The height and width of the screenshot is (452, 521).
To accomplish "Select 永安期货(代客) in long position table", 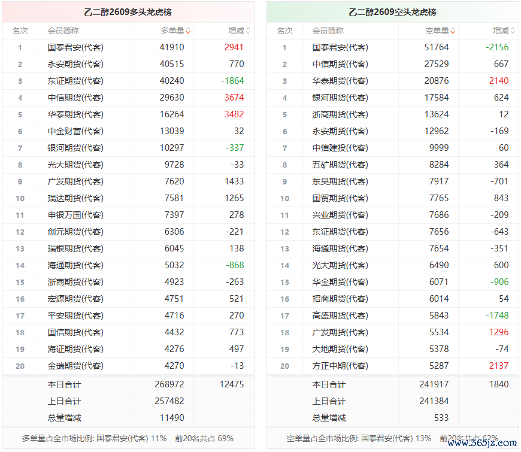I will pyautogui.click(x=75, y=64).
